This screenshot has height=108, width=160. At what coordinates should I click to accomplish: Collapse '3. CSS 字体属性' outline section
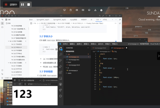(8, 41)
